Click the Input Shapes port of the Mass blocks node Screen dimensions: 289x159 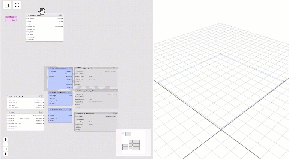[x=27, y=19]
